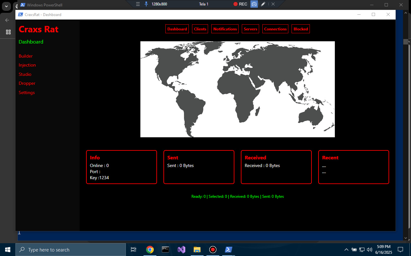Select the pencil annotate icon
The width and height of the screenshot is (411, 256).
[x=263, y=4]
